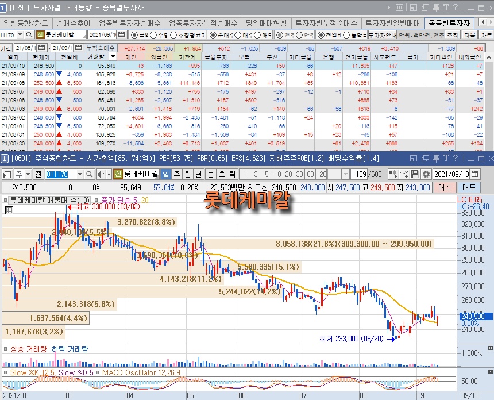
Task: Click the 매수 buy button in the chart window
Action: [445, 187]
